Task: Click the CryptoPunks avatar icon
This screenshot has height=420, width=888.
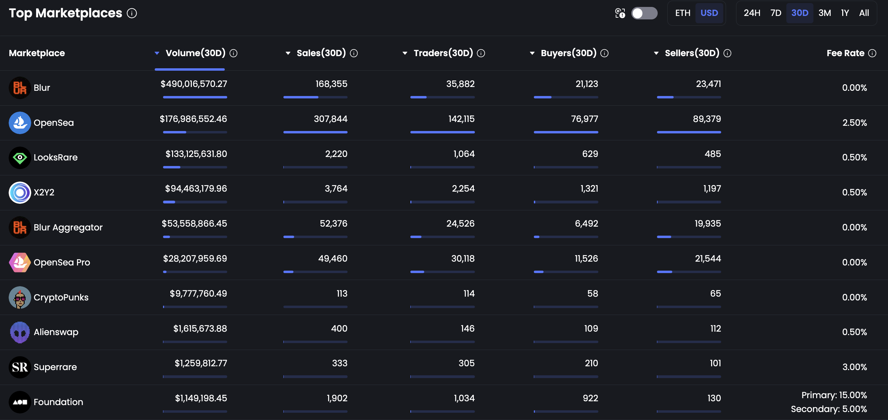Action: (20, 297)
